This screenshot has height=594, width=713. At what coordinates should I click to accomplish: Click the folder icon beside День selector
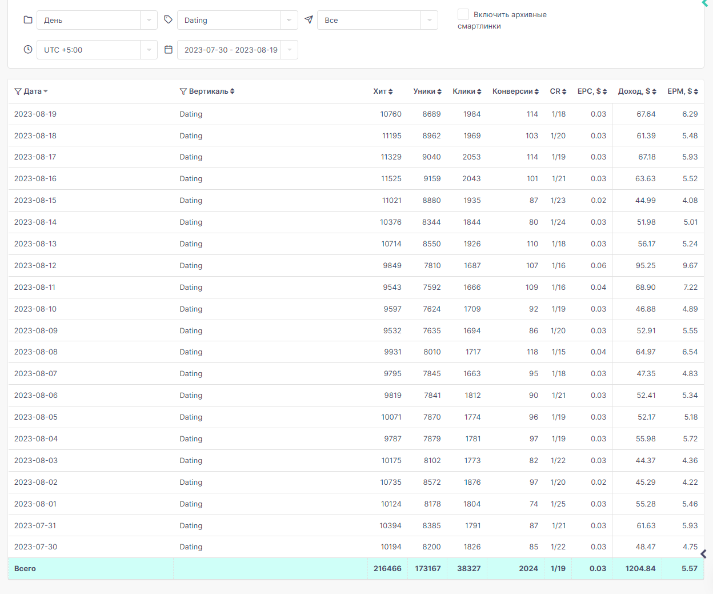point(28,20)
